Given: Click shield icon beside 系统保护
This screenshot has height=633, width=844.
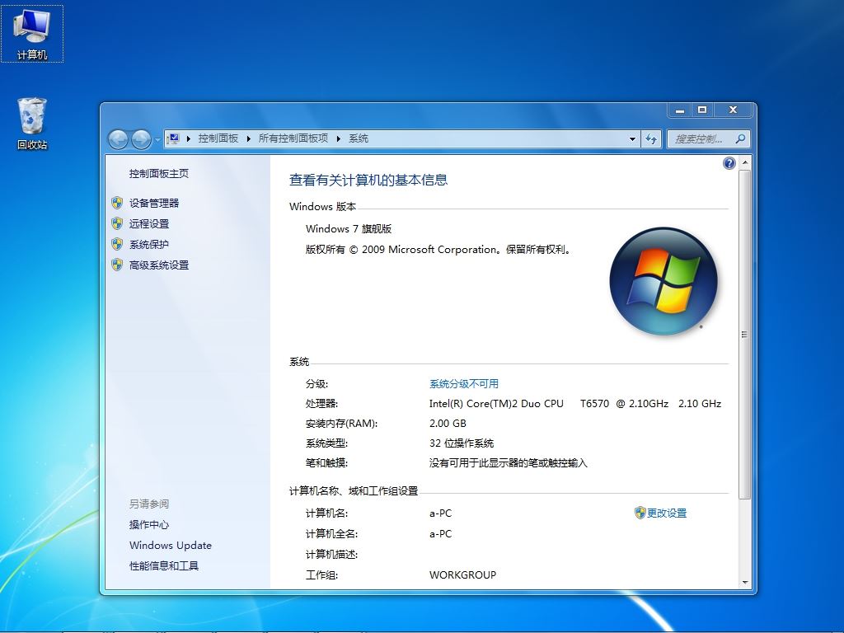Looking at the screenshot, I should [x=117, y=244].
